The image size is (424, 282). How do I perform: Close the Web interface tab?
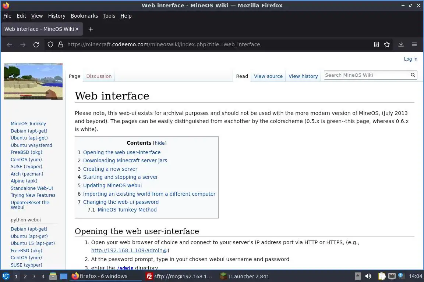tap(77, 29)
